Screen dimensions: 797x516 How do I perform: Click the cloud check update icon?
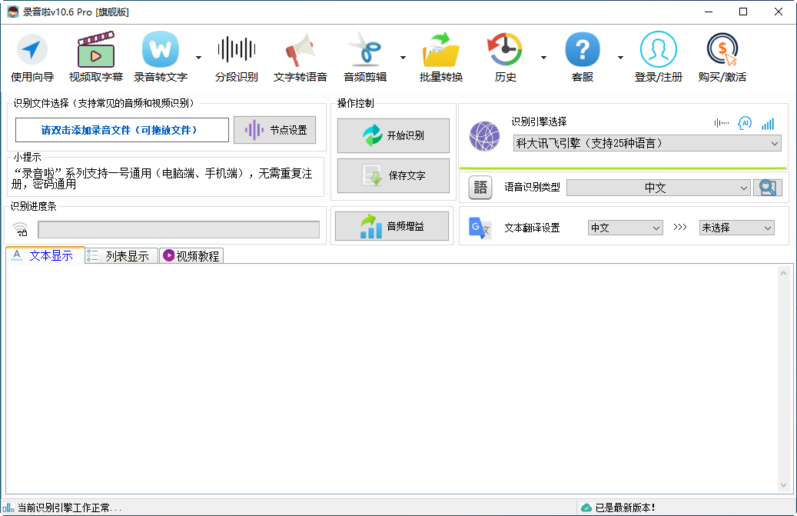pyautogui.click(x=586, y=508)
